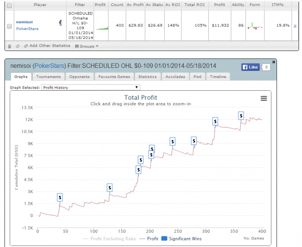
Task: Click the significant win marker near game 128
Action: [110, 187]
